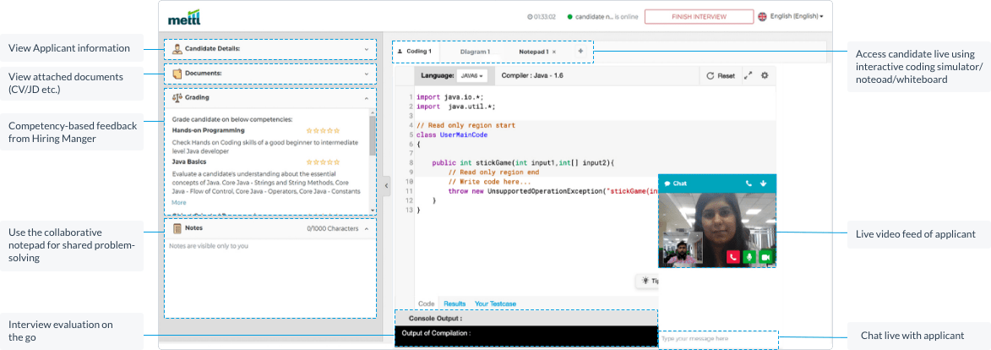This screenshot has height=350, width=991.
Task: Rate Hands-on Programming with the stars
Action: [x=323, y=130]
